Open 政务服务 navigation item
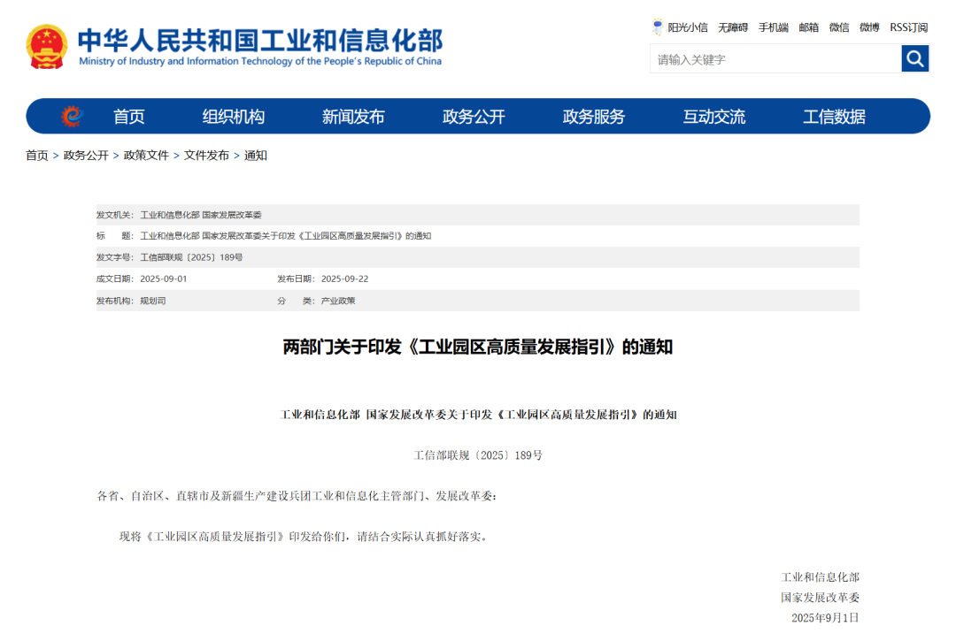The width and height of the screenshot is (956, 641). (x=594, y=117)
